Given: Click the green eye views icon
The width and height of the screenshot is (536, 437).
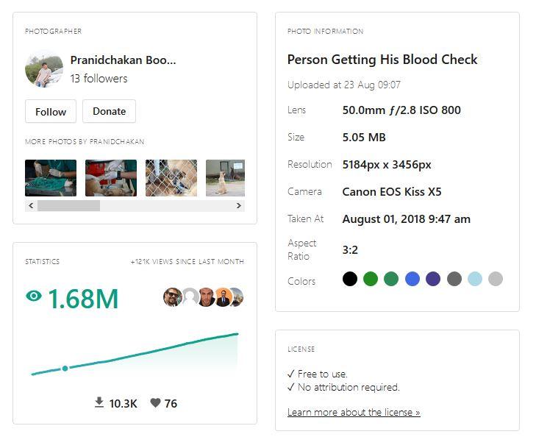Looking at the screenshot, I should (x=34, y=296).
